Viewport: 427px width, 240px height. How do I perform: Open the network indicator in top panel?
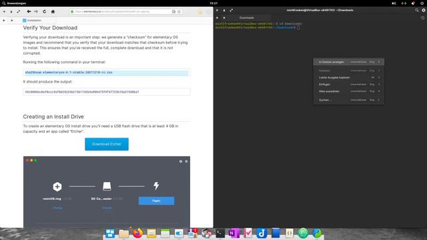tap(404, 3)
